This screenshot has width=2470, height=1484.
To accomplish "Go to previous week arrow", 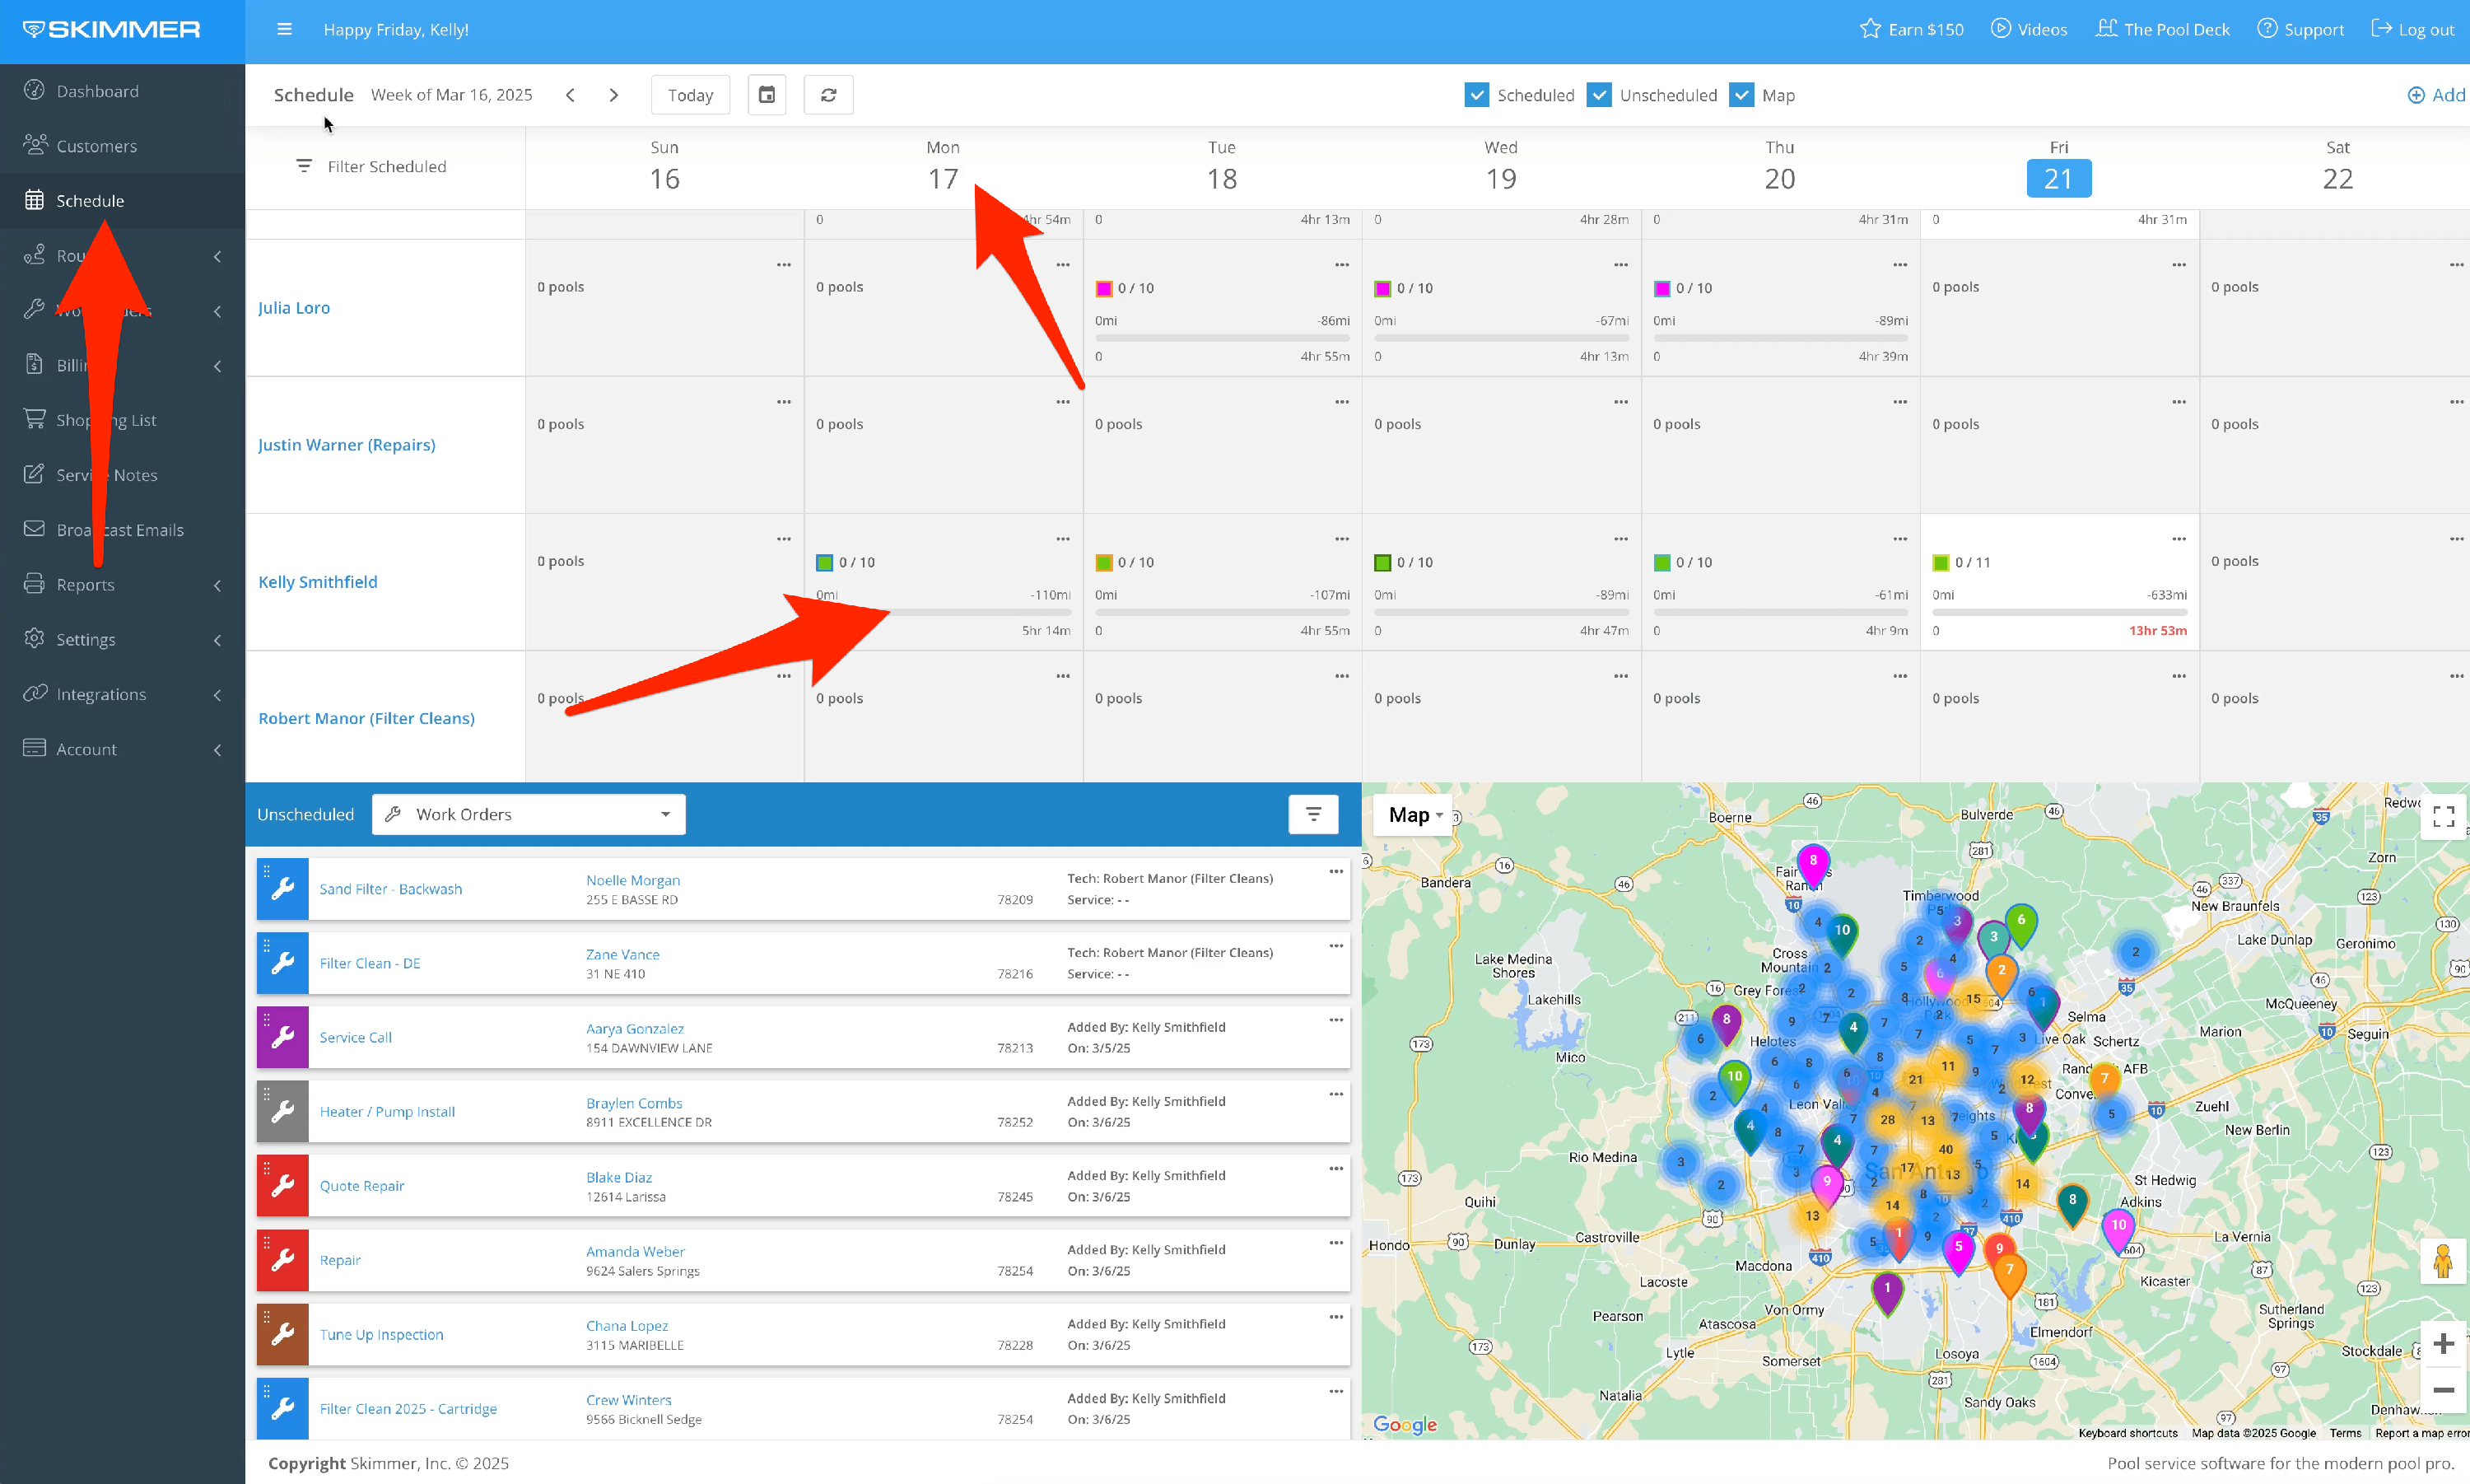I will coord(570,95).
